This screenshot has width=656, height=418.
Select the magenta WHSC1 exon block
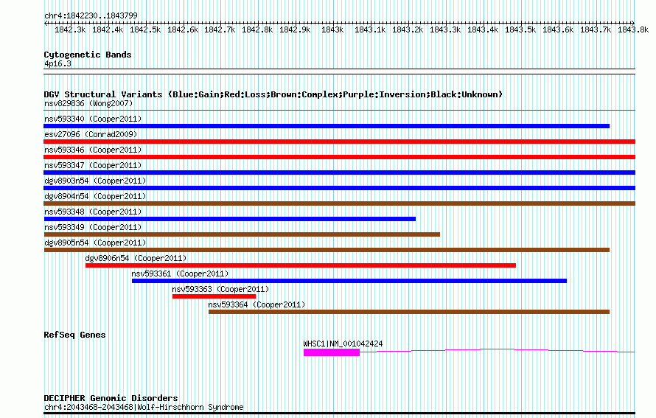click(332, 352)
